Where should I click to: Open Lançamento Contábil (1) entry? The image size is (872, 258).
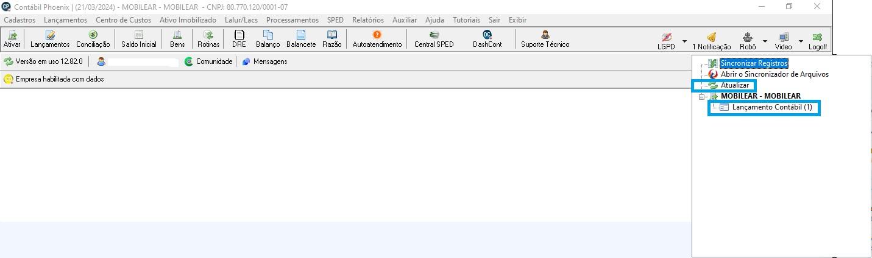[772, 107]
